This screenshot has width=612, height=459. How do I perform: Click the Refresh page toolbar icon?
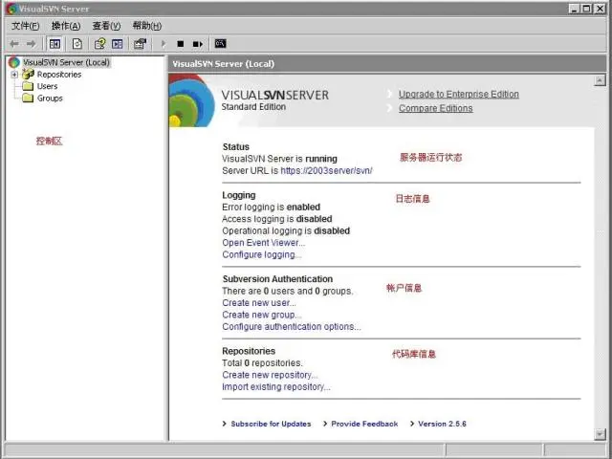tap(77, 44)
